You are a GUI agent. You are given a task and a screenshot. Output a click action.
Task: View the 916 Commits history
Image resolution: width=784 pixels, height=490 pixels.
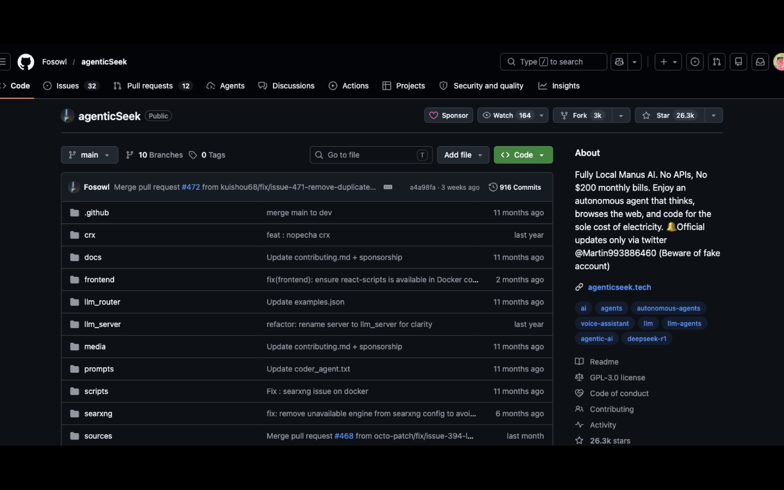515,187
